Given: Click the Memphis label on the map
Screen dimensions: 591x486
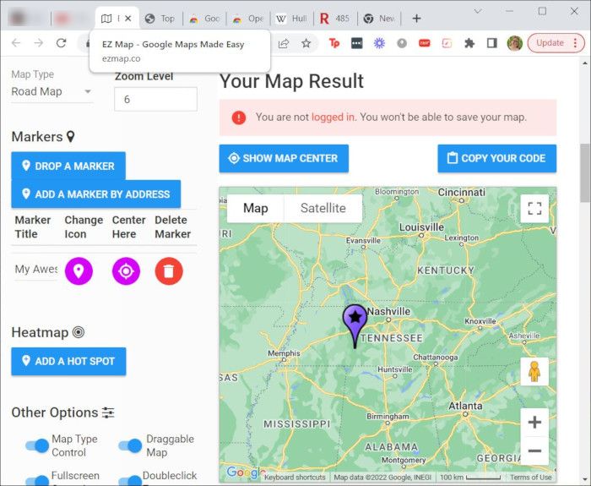Looking at the screenshot, I should (284, 353).
